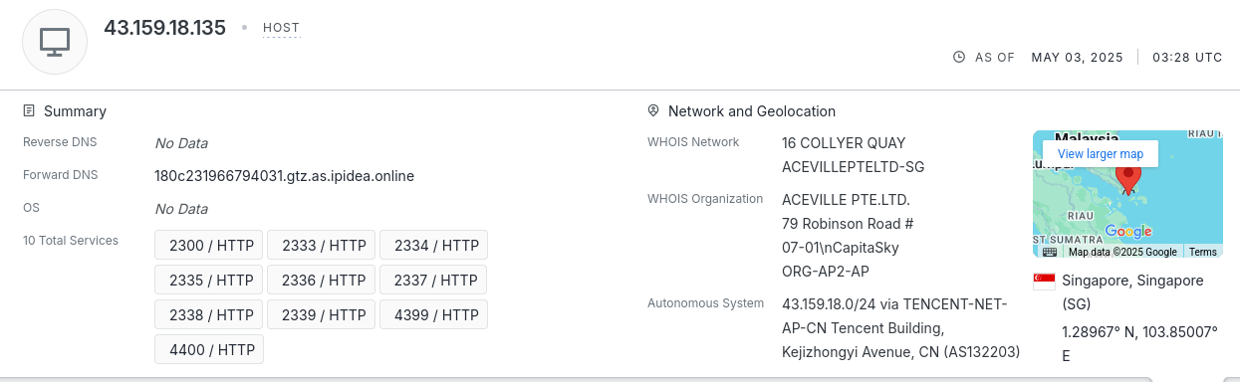The height and width of the screenshot is (382, 1240).
Task: Open the 2334 / HTTP service
Action: click(433, 246)
